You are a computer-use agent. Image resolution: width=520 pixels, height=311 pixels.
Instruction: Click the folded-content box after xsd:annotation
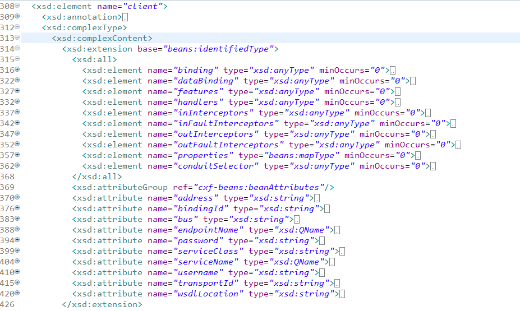pos(125,17)
